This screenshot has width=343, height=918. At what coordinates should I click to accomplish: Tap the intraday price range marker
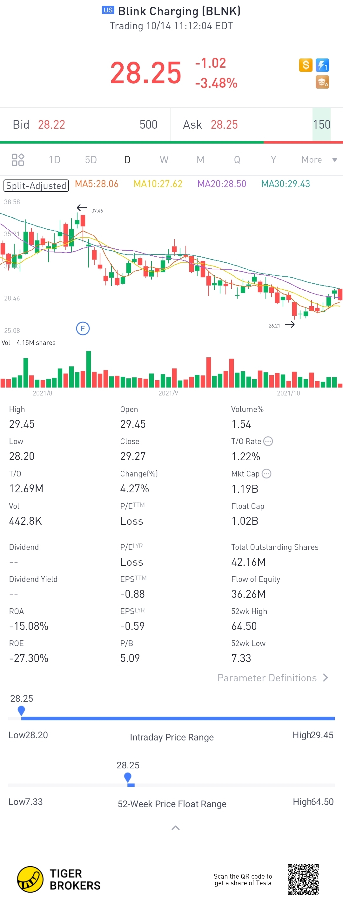point(21,710)
